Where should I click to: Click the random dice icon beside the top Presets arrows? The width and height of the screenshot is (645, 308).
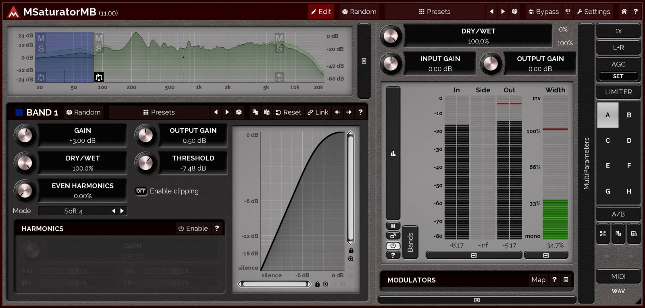click(x=514, y=12)
